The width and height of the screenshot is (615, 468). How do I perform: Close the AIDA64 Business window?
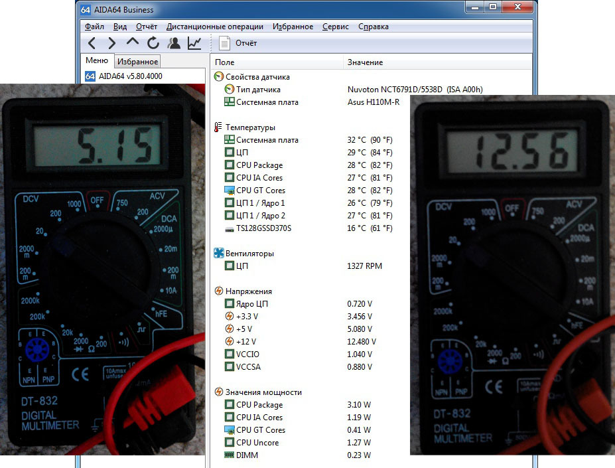coord(517,7)
